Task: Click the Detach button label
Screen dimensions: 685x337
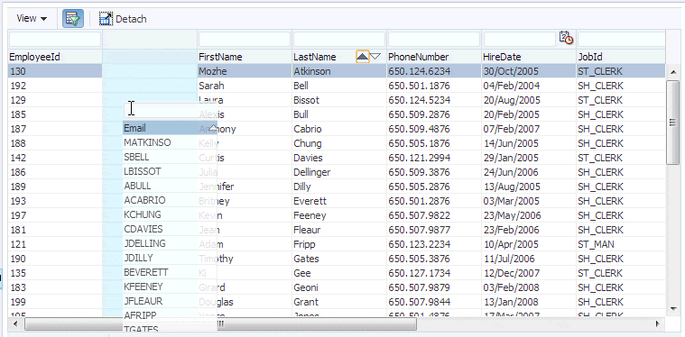Action: (131, 19)
